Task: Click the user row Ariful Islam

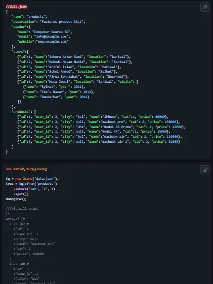Action: [69, 67]
